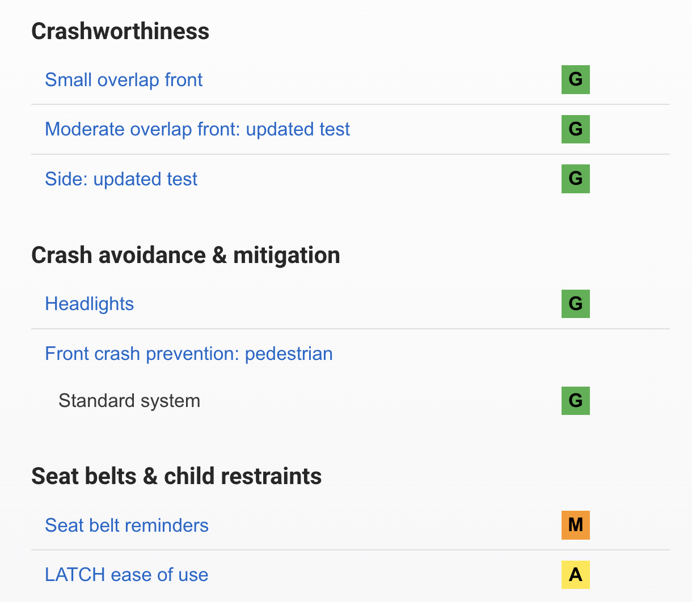The height and width of the screenshot is (602, 692).
Task: Click the G badge beside Moderate overlap front
Action: click(x=576, y=129)
